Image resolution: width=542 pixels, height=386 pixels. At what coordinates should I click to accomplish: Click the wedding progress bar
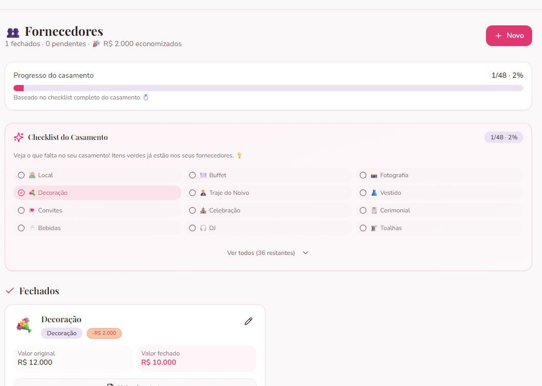pos(268,88)
